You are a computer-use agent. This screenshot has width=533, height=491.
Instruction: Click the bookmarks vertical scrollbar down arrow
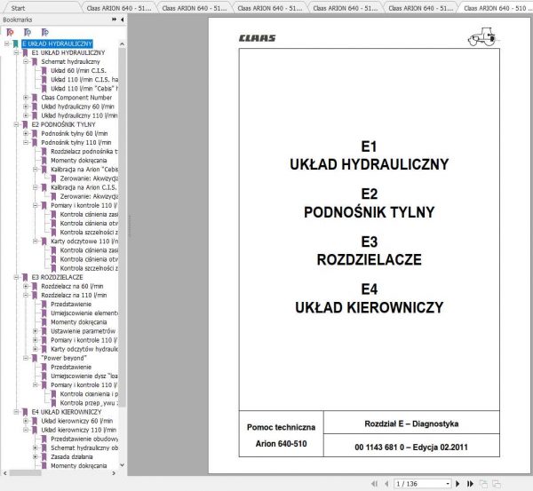coord(122,465)
